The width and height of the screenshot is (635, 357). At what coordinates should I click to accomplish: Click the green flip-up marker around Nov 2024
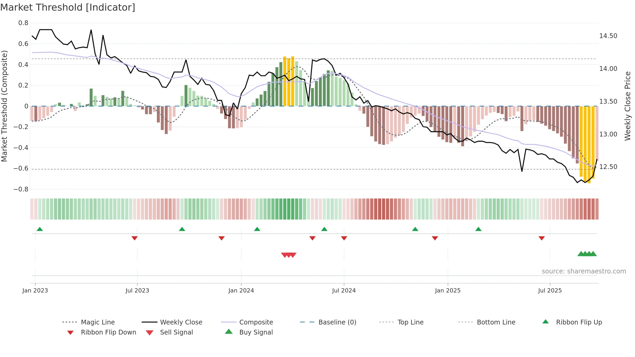(x=415, y=229)
